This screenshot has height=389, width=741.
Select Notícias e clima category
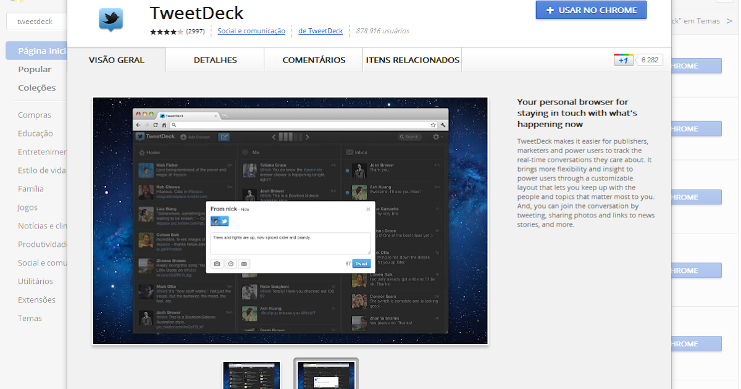click(42, 226)
